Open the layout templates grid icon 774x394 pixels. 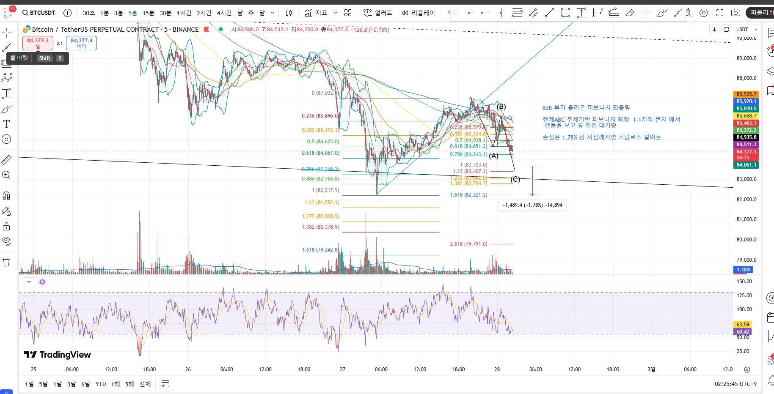coord(348,13)
